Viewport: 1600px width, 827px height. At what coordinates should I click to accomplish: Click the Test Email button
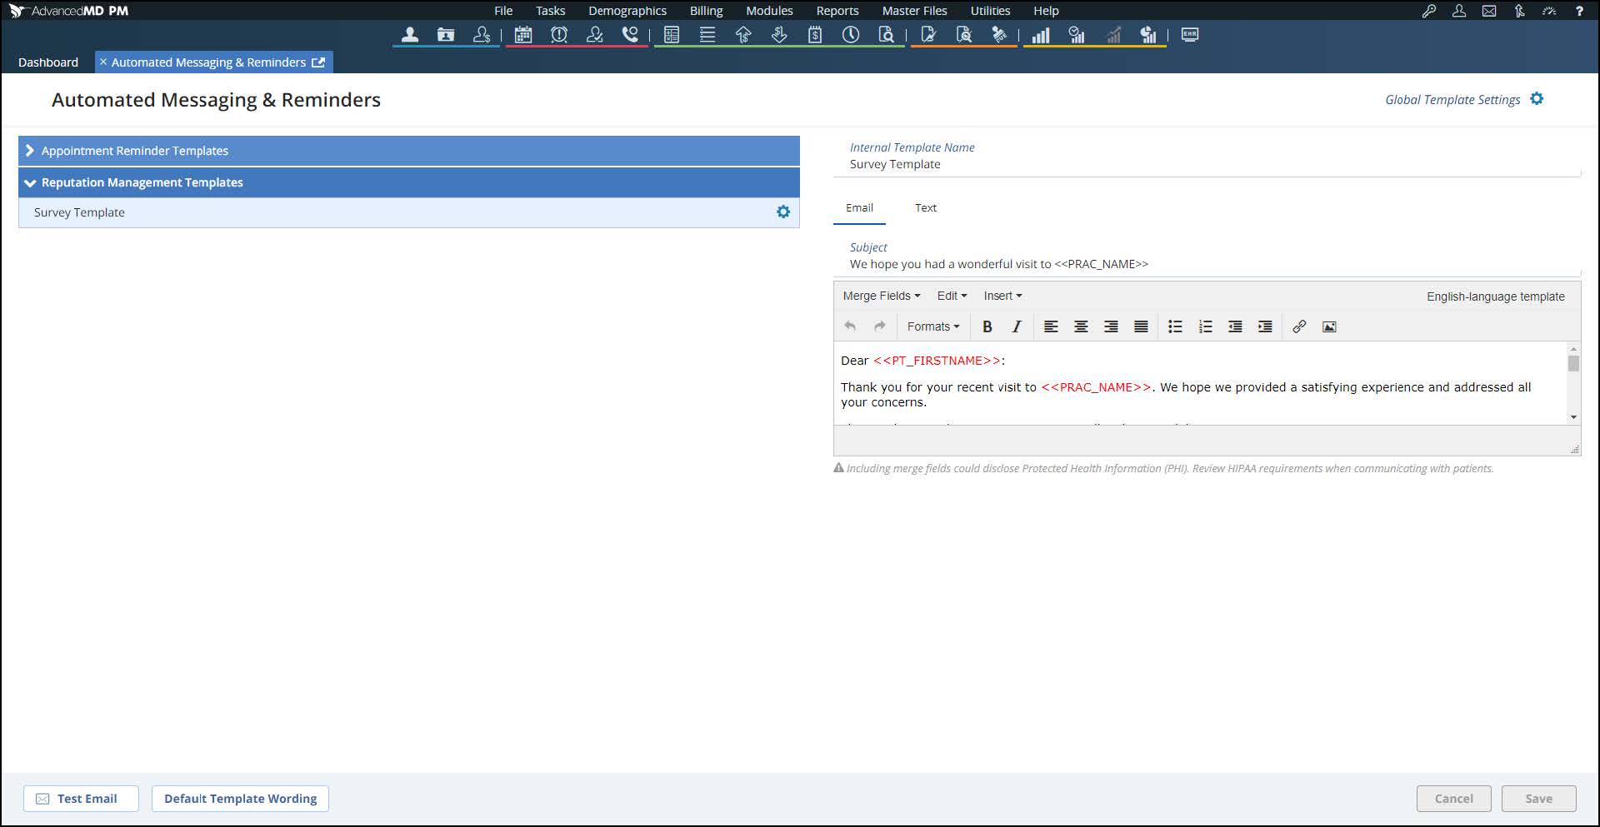81,799
